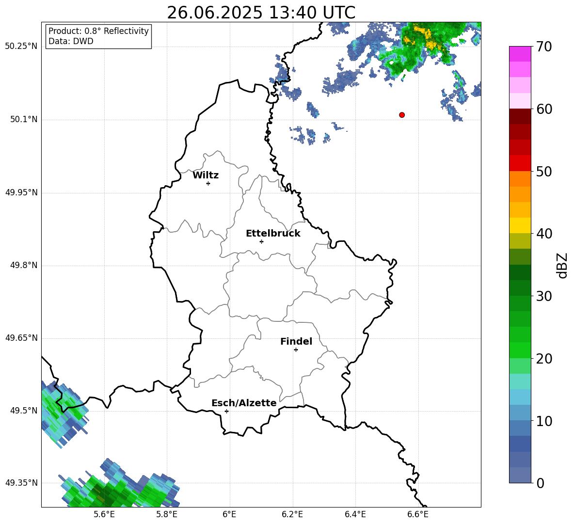Click the Esch/Alzette city label
This screenshot has width=574, height=524.
(x=244, y=403)
